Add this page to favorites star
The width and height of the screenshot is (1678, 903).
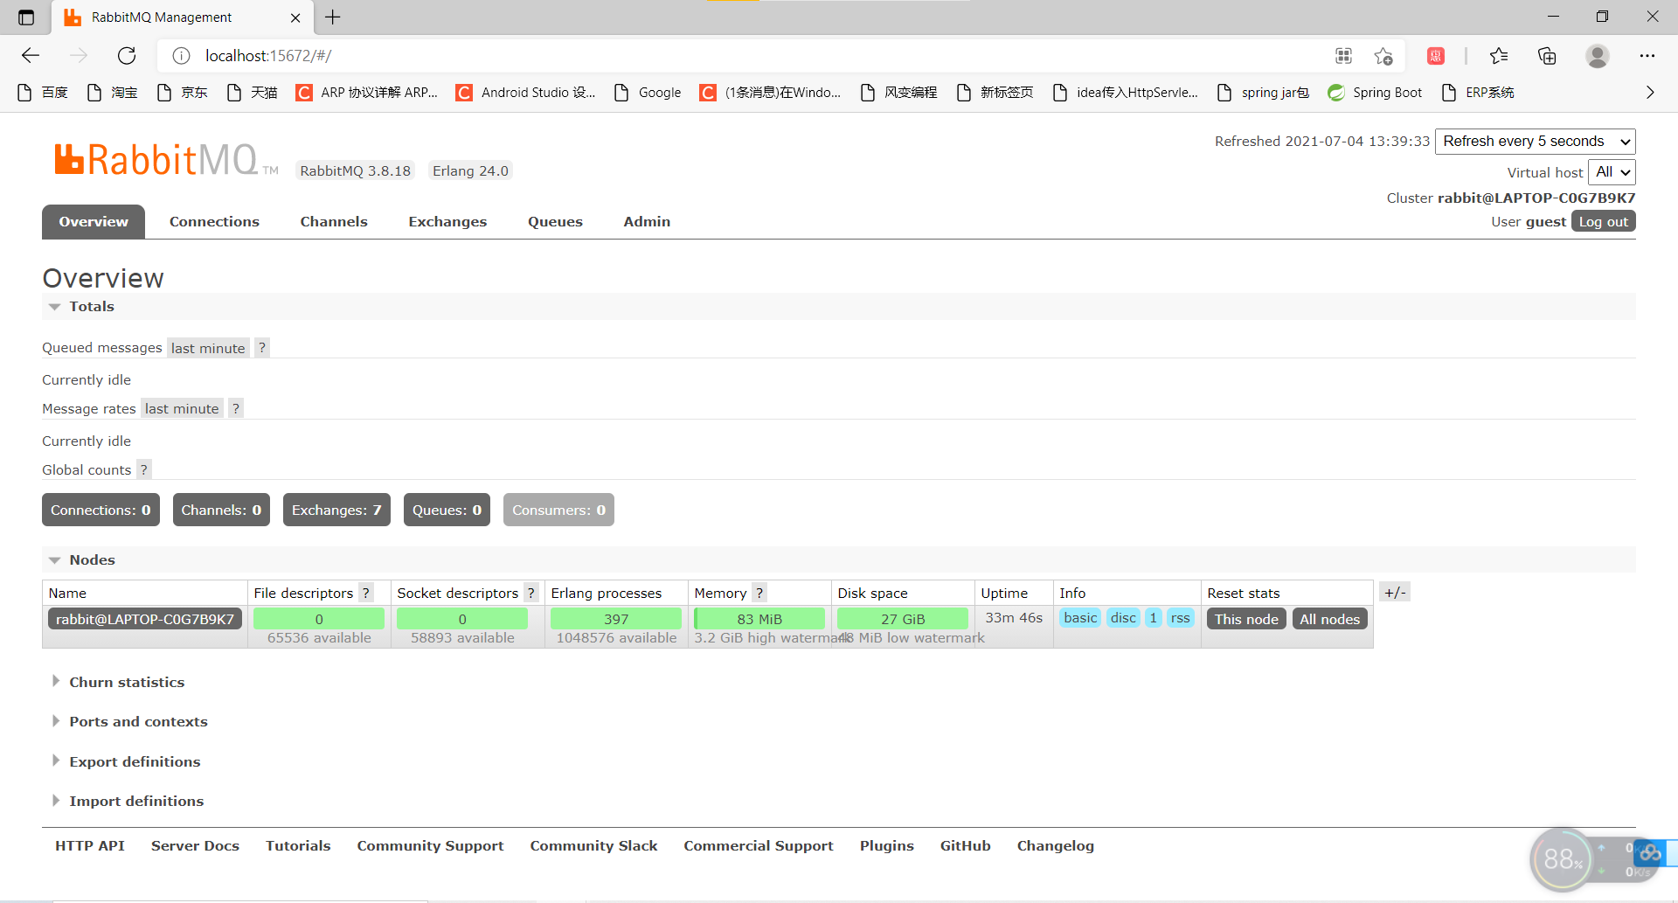pos(1383,56)
